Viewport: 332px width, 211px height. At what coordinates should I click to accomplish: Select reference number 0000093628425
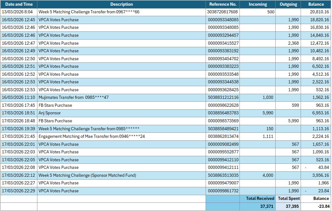click(x=223, y=90)
